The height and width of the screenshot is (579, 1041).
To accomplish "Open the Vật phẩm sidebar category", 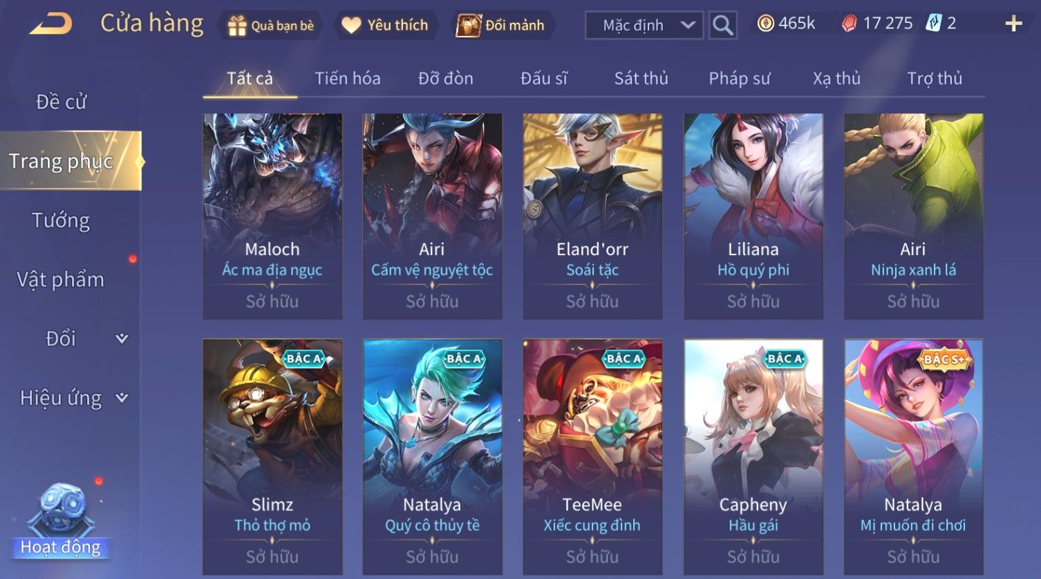I will 61,280.
